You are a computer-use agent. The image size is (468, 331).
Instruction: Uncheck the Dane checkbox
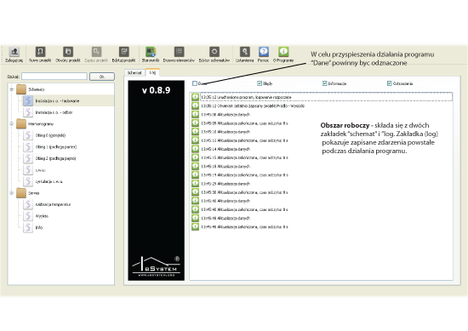(195, 83)
